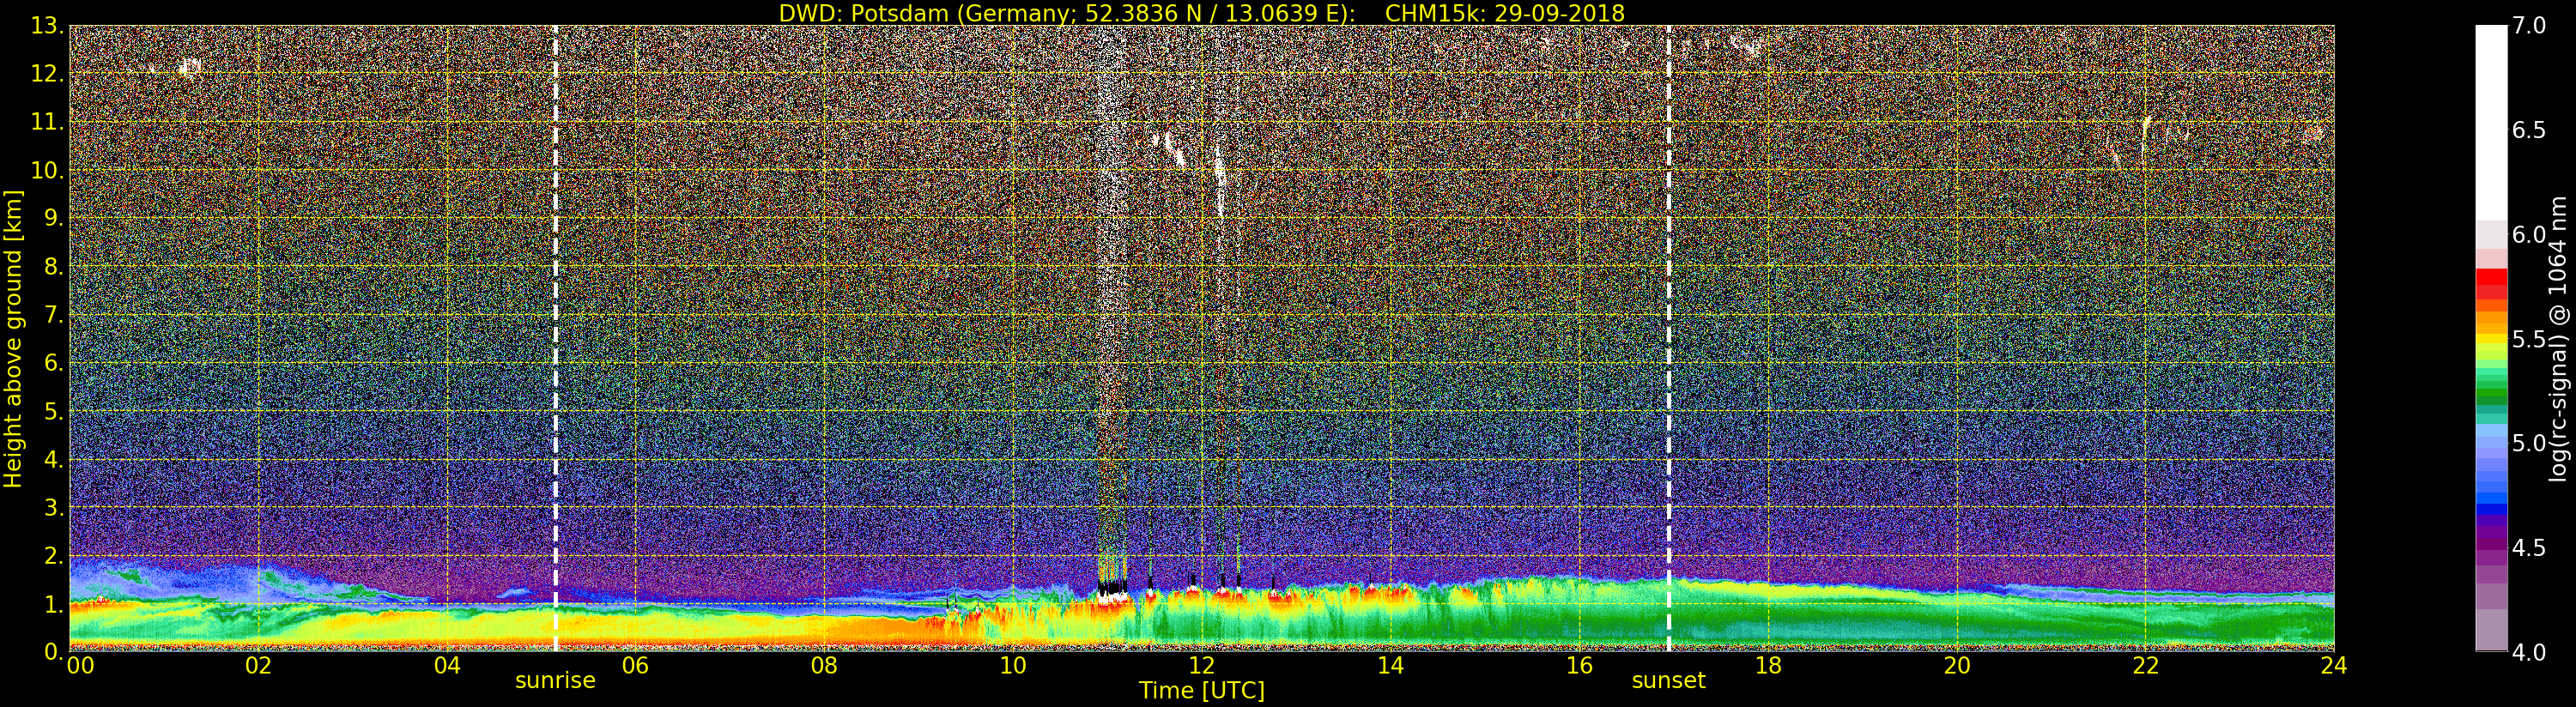This screenshot has width=2576, height=707.
Task: Click time-axis tick label '00'
Action: click(80, 666)
